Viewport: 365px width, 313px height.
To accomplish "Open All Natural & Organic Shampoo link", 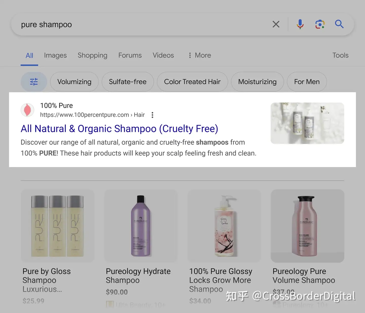I will tap(119, 129).
